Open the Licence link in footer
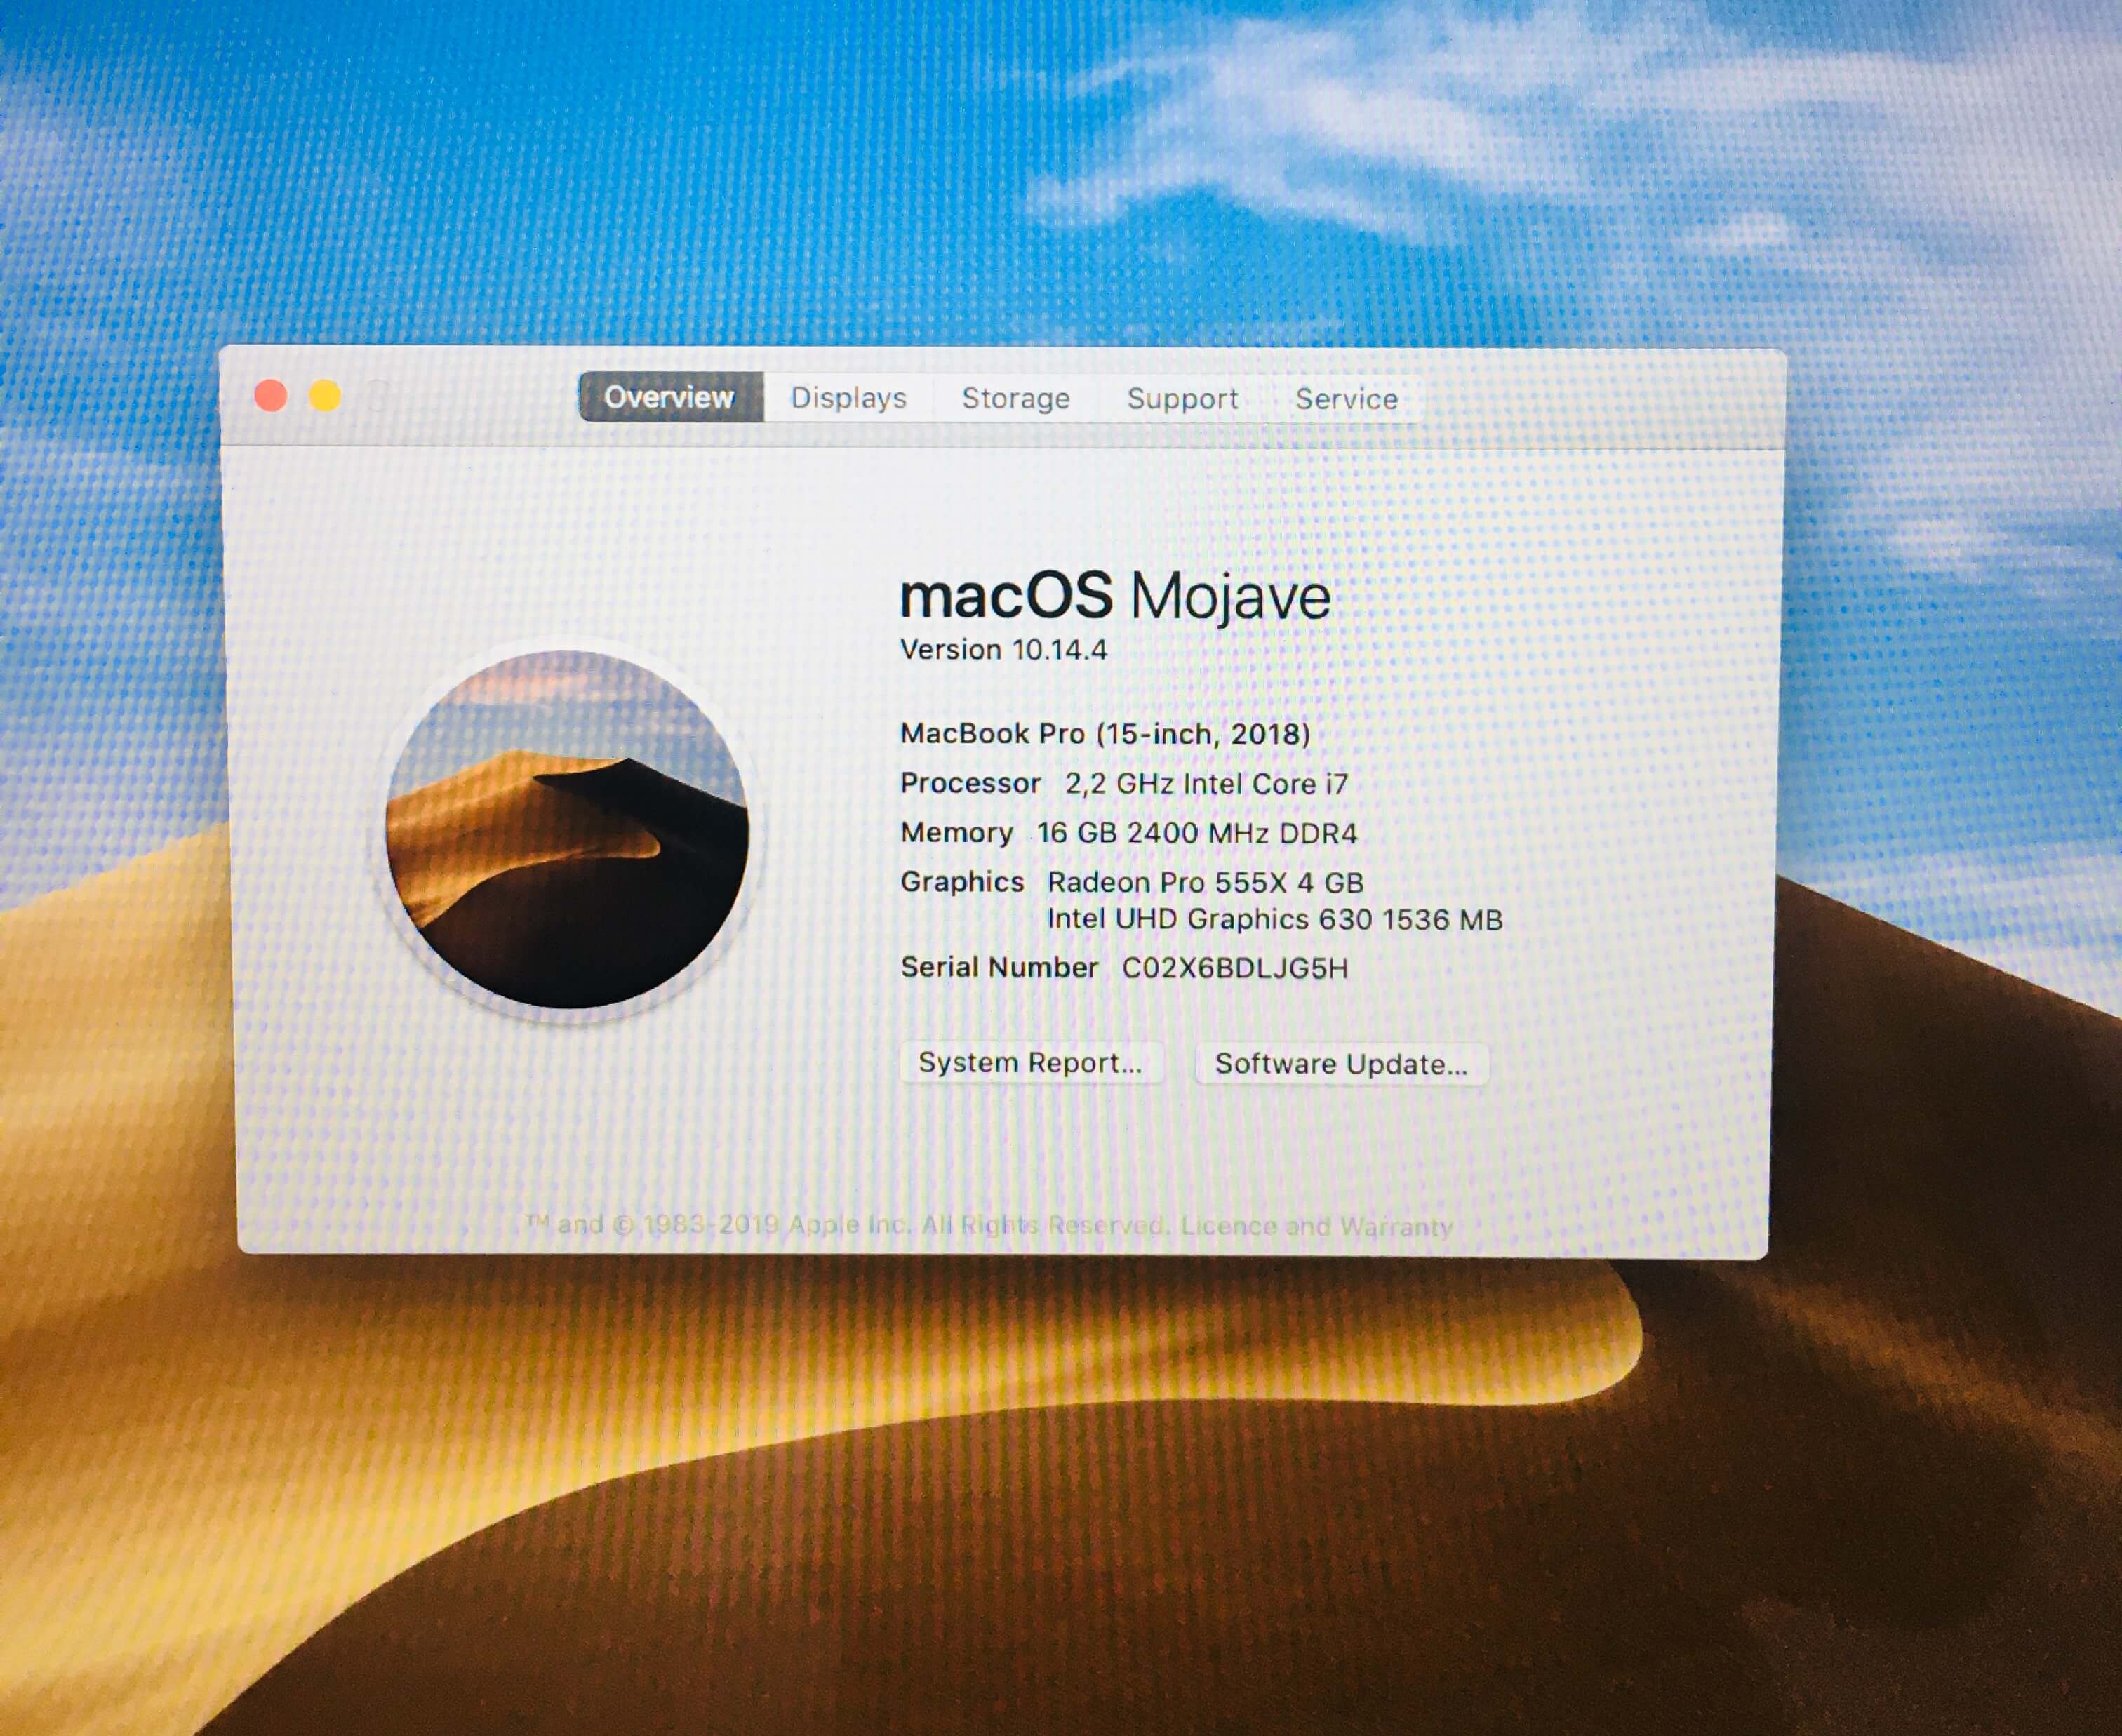Viewport: 2122px width, 1736px height. click(1227, 1226)
